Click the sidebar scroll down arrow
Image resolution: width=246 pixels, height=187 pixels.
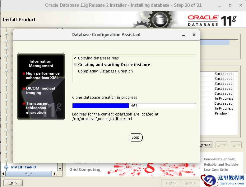pos(60,168)
